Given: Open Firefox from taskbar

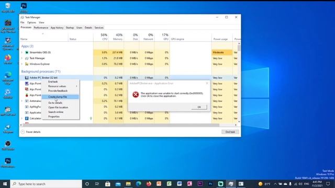Looking at the screenshot, I should pyautogui.click(x=149, y=184).
